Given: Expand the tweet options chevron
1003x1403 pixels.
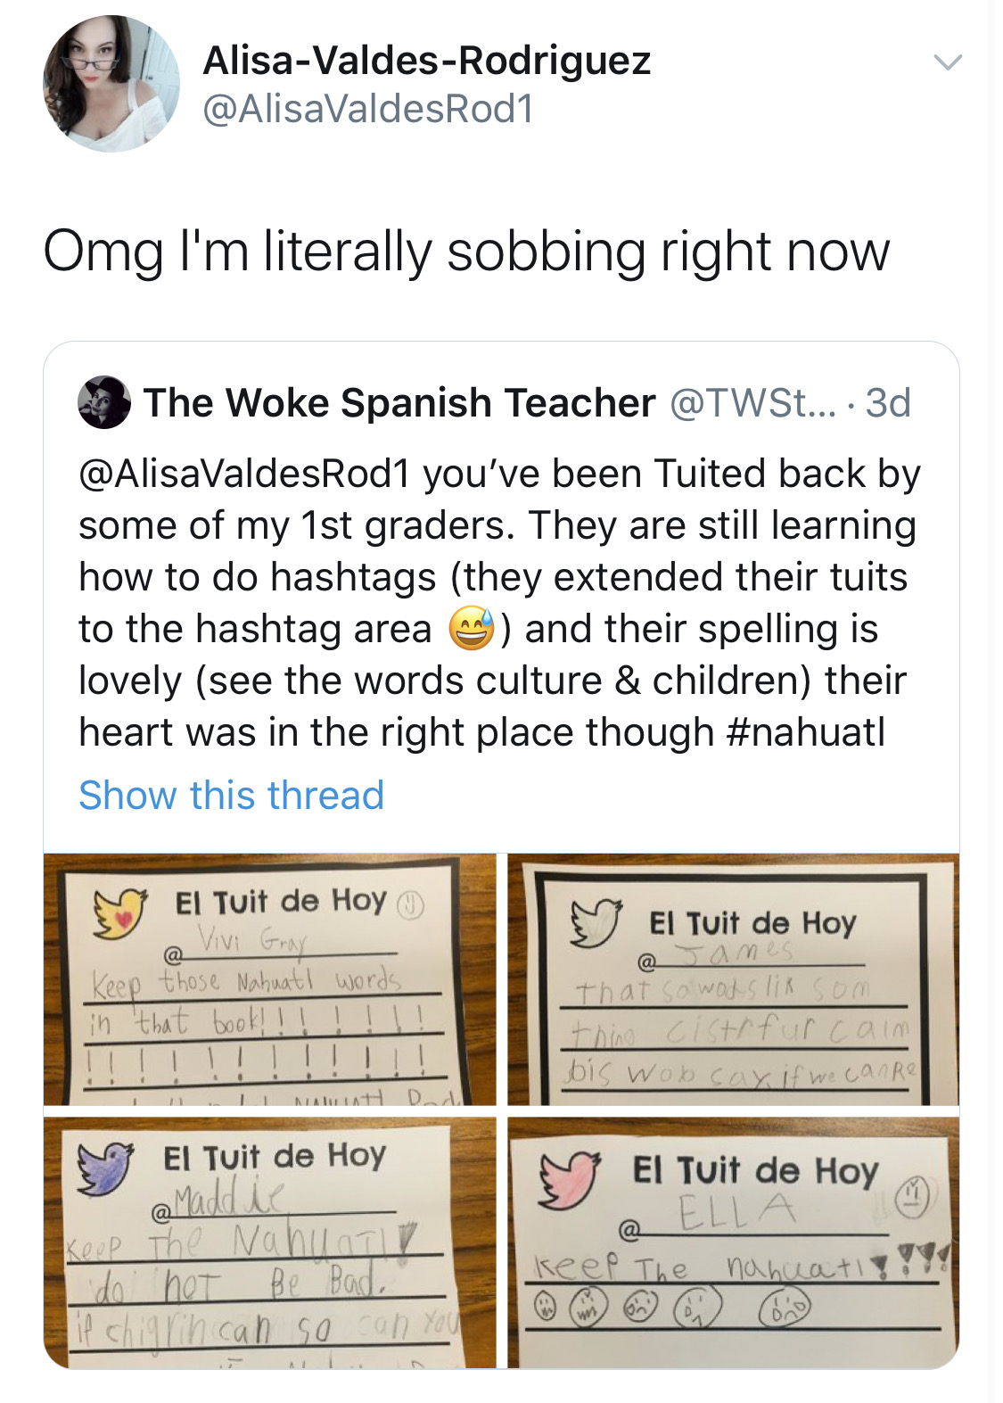Looking at the screenshot, I should [x=947, y=62].
